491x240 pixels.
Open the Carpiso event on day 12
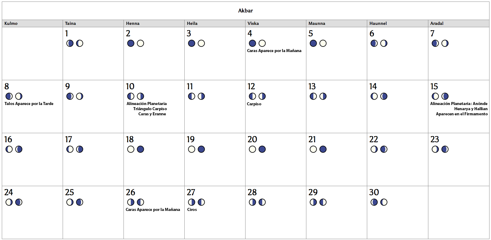(254, 104)
